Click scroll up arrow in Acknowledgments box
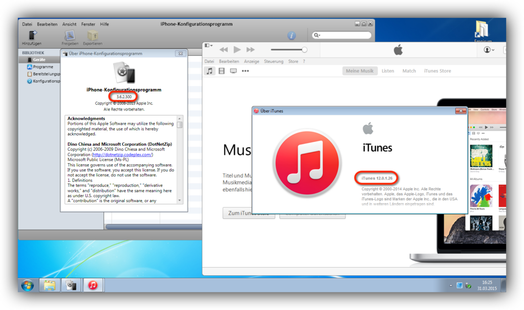Image resolution: width=524 pixels, height=310 pixels. [180, 119]
